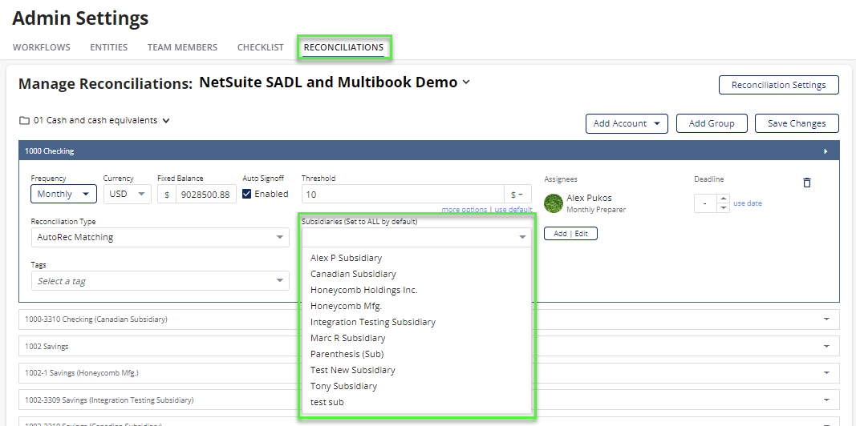This screenshot has width=856, height=426.
Task: Click the Add Group button
Action: (712, 123)
